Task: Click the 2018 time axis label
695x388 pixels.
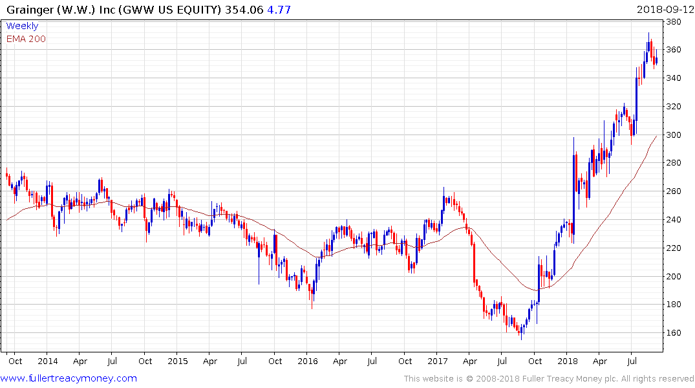Action: pyautogui.click(x=568, y=361)
